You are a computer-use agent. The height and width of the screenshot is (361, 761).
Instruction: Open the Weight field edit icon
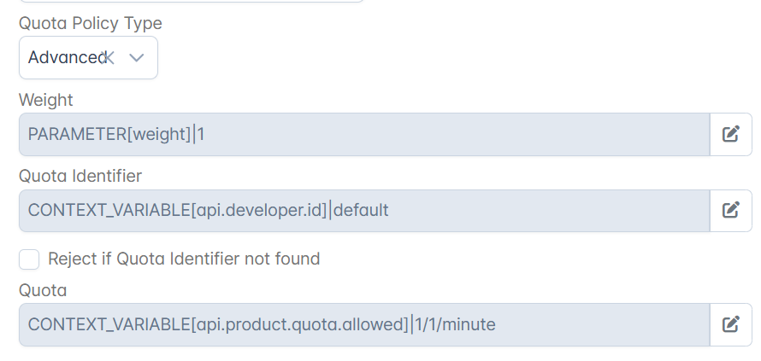pyautogui.click(x=731, y=134)
